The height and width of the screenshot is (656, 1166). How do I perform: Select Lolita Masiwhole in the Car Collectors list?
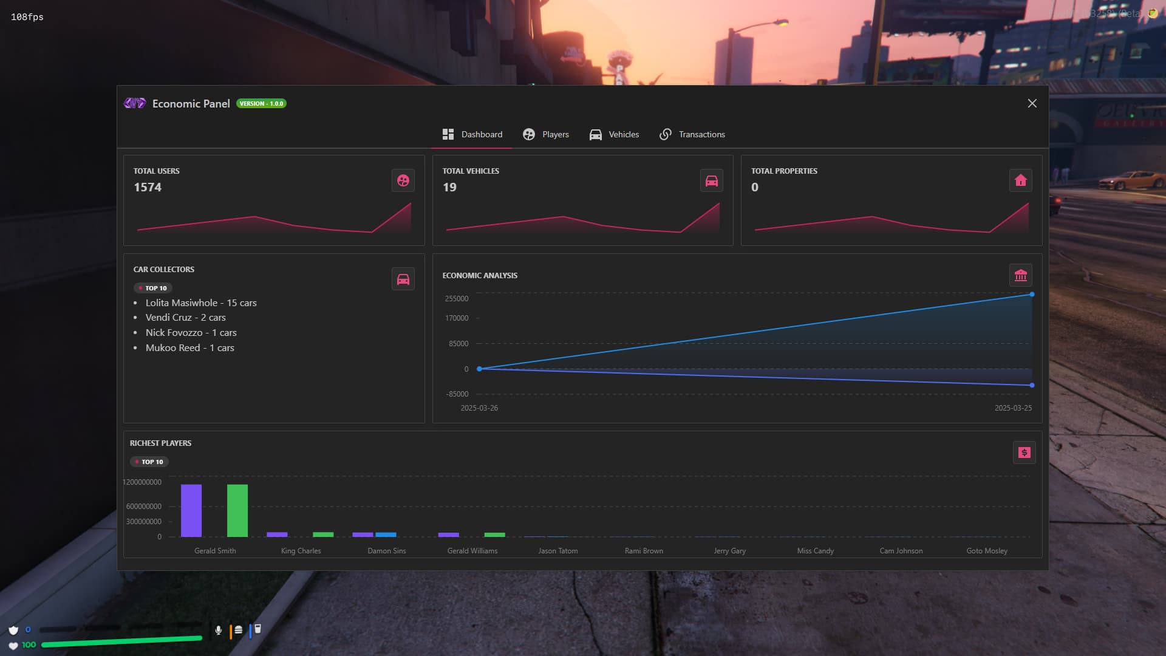(201, 302)
